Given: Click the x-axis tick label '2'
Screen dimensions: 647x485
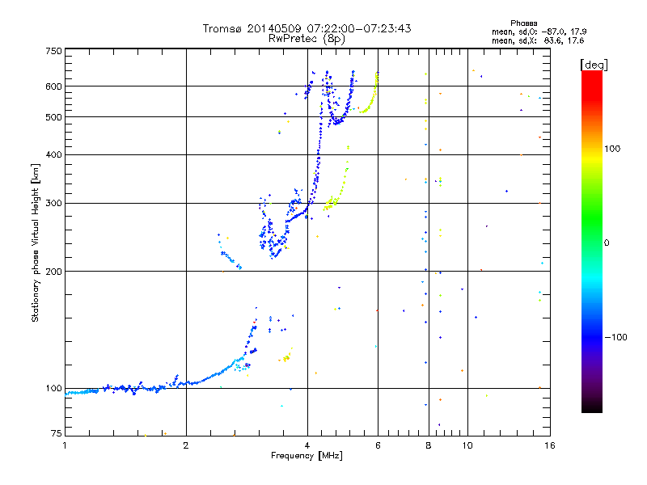Looking at the screenshot, I should pos(186,445).
